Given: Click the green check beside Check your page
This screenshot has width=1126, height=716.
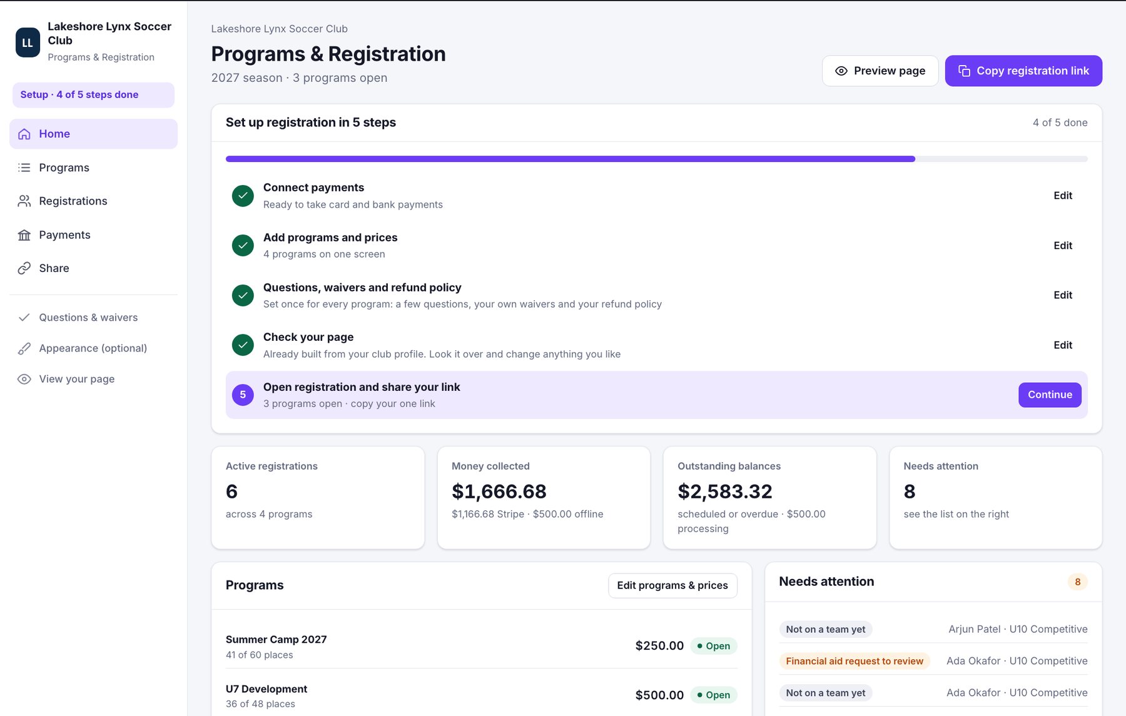Looking at the screenshot, I should (x=243, y=345).
